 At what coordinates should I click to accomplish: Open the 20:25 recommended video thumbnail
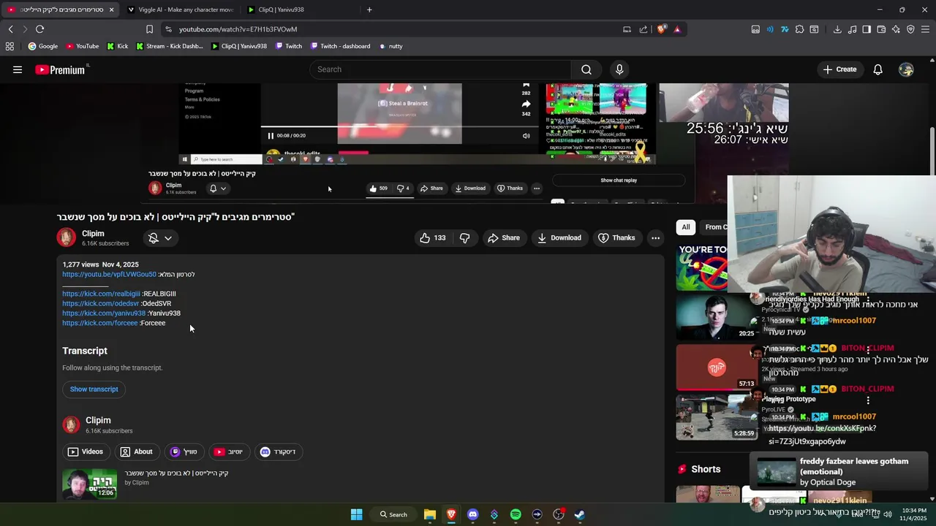tap(717, 318)
